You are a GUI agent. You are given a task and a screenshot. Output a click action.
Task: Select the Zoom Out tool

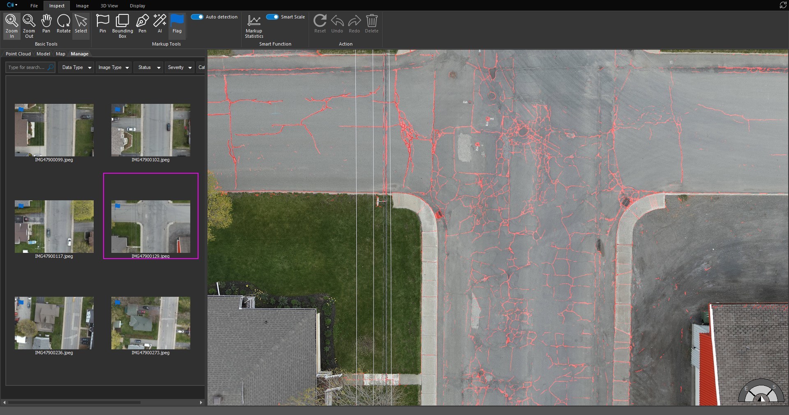(29, 25)
